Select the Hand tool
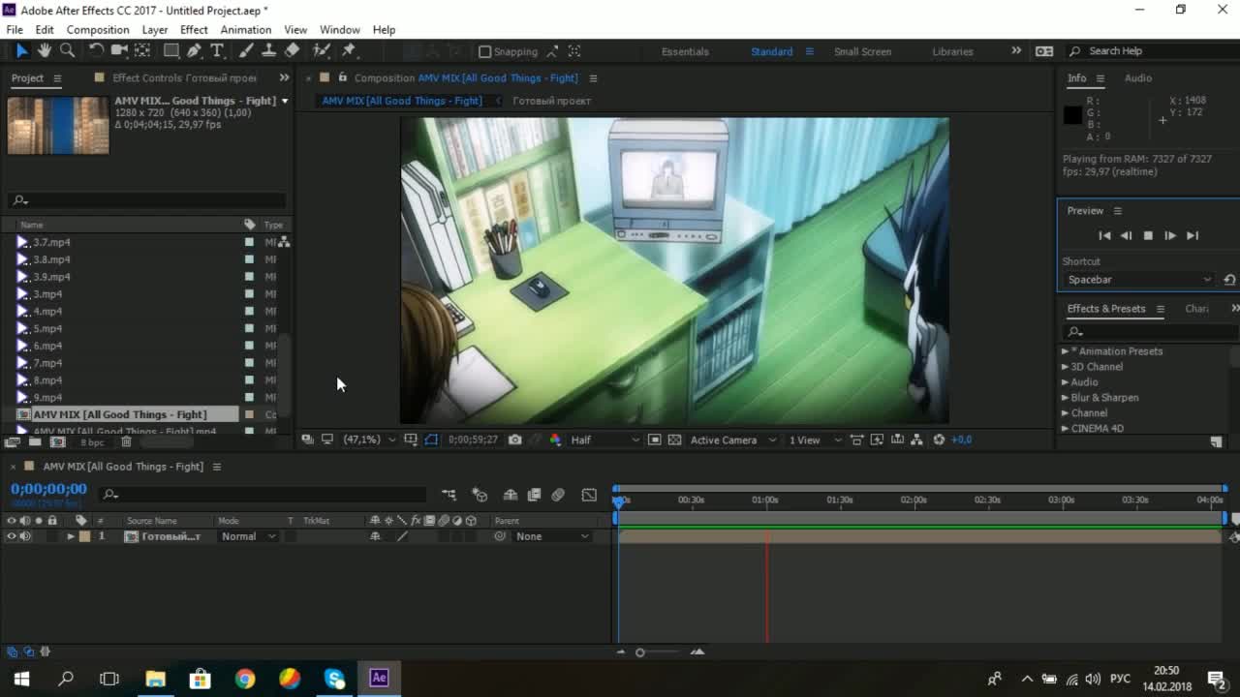 tap(45, 50)
